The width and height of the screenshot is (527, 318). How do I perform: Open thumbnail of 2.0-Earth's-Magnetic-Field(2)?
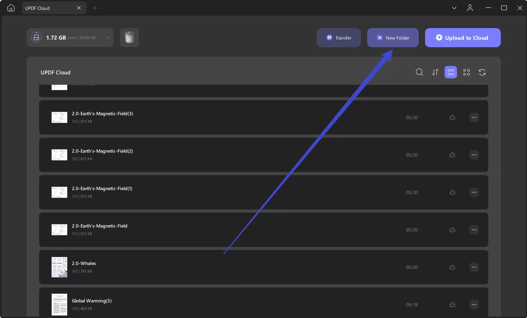(59, 155)
